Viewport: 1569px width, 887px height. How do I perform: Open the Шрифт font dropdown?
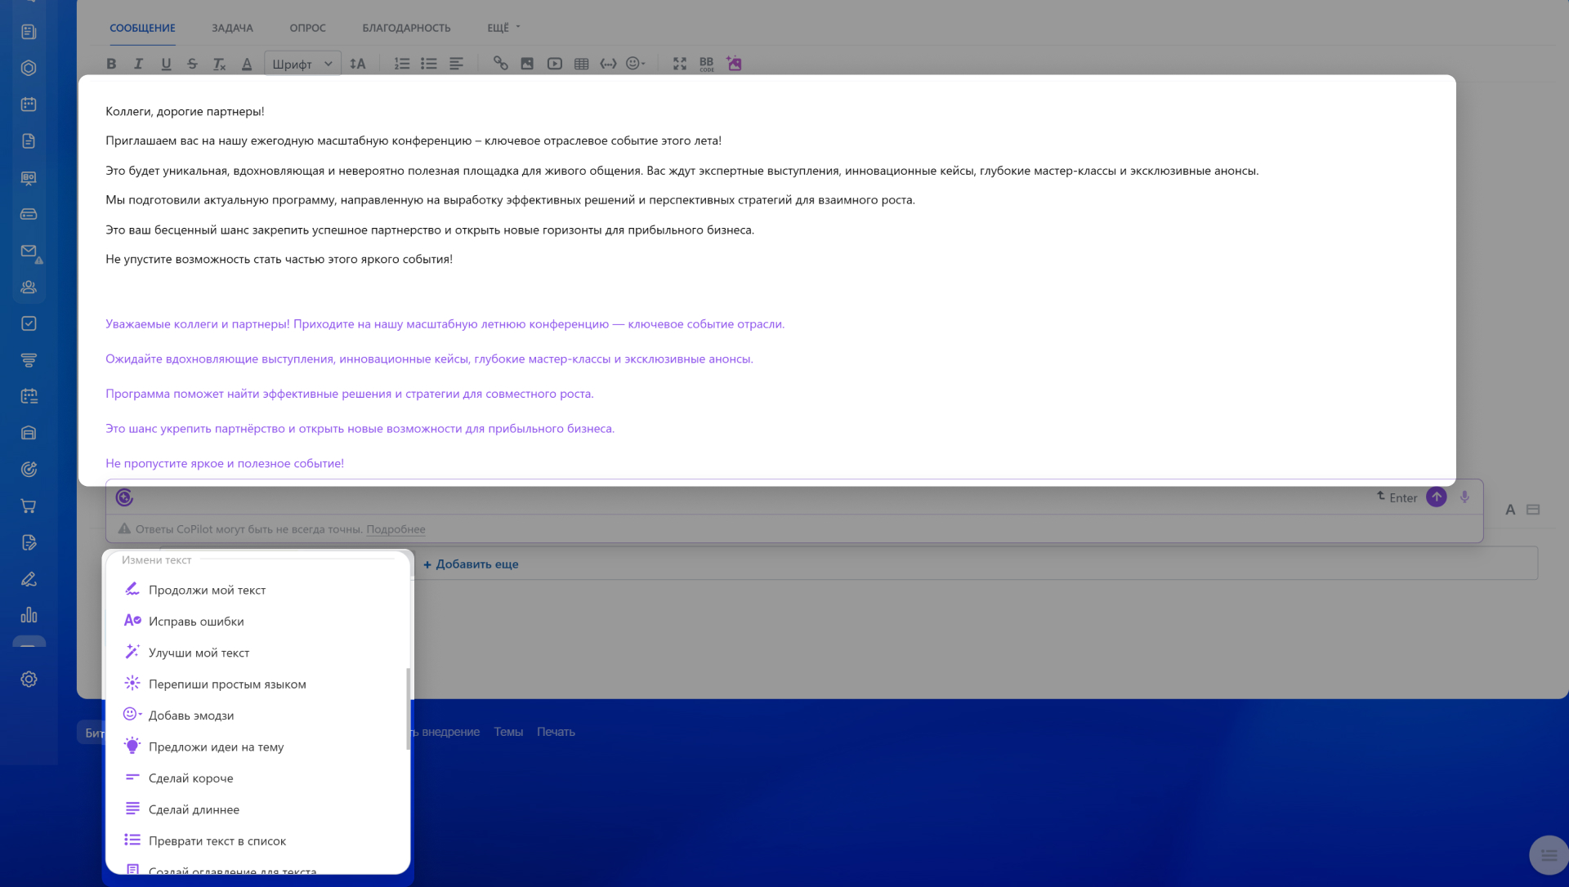click(302, 64)
